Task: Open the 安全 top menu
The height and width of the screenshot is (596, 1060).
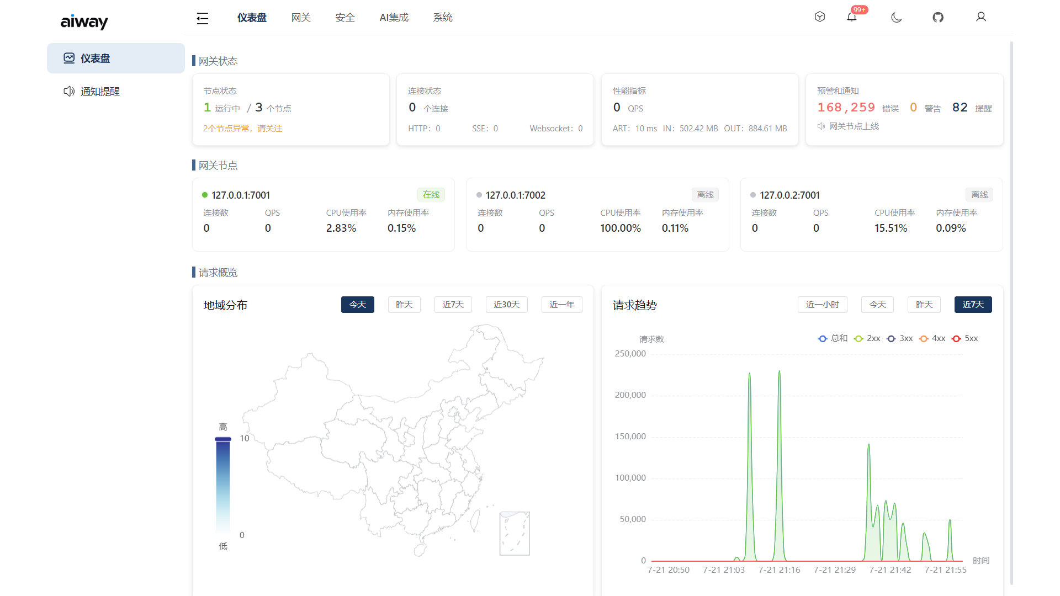Action: pos(345,18)
